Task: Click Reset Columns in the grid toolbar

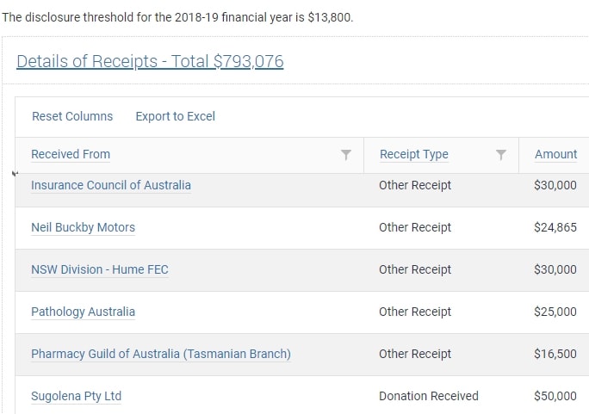Action: (72, 116)
